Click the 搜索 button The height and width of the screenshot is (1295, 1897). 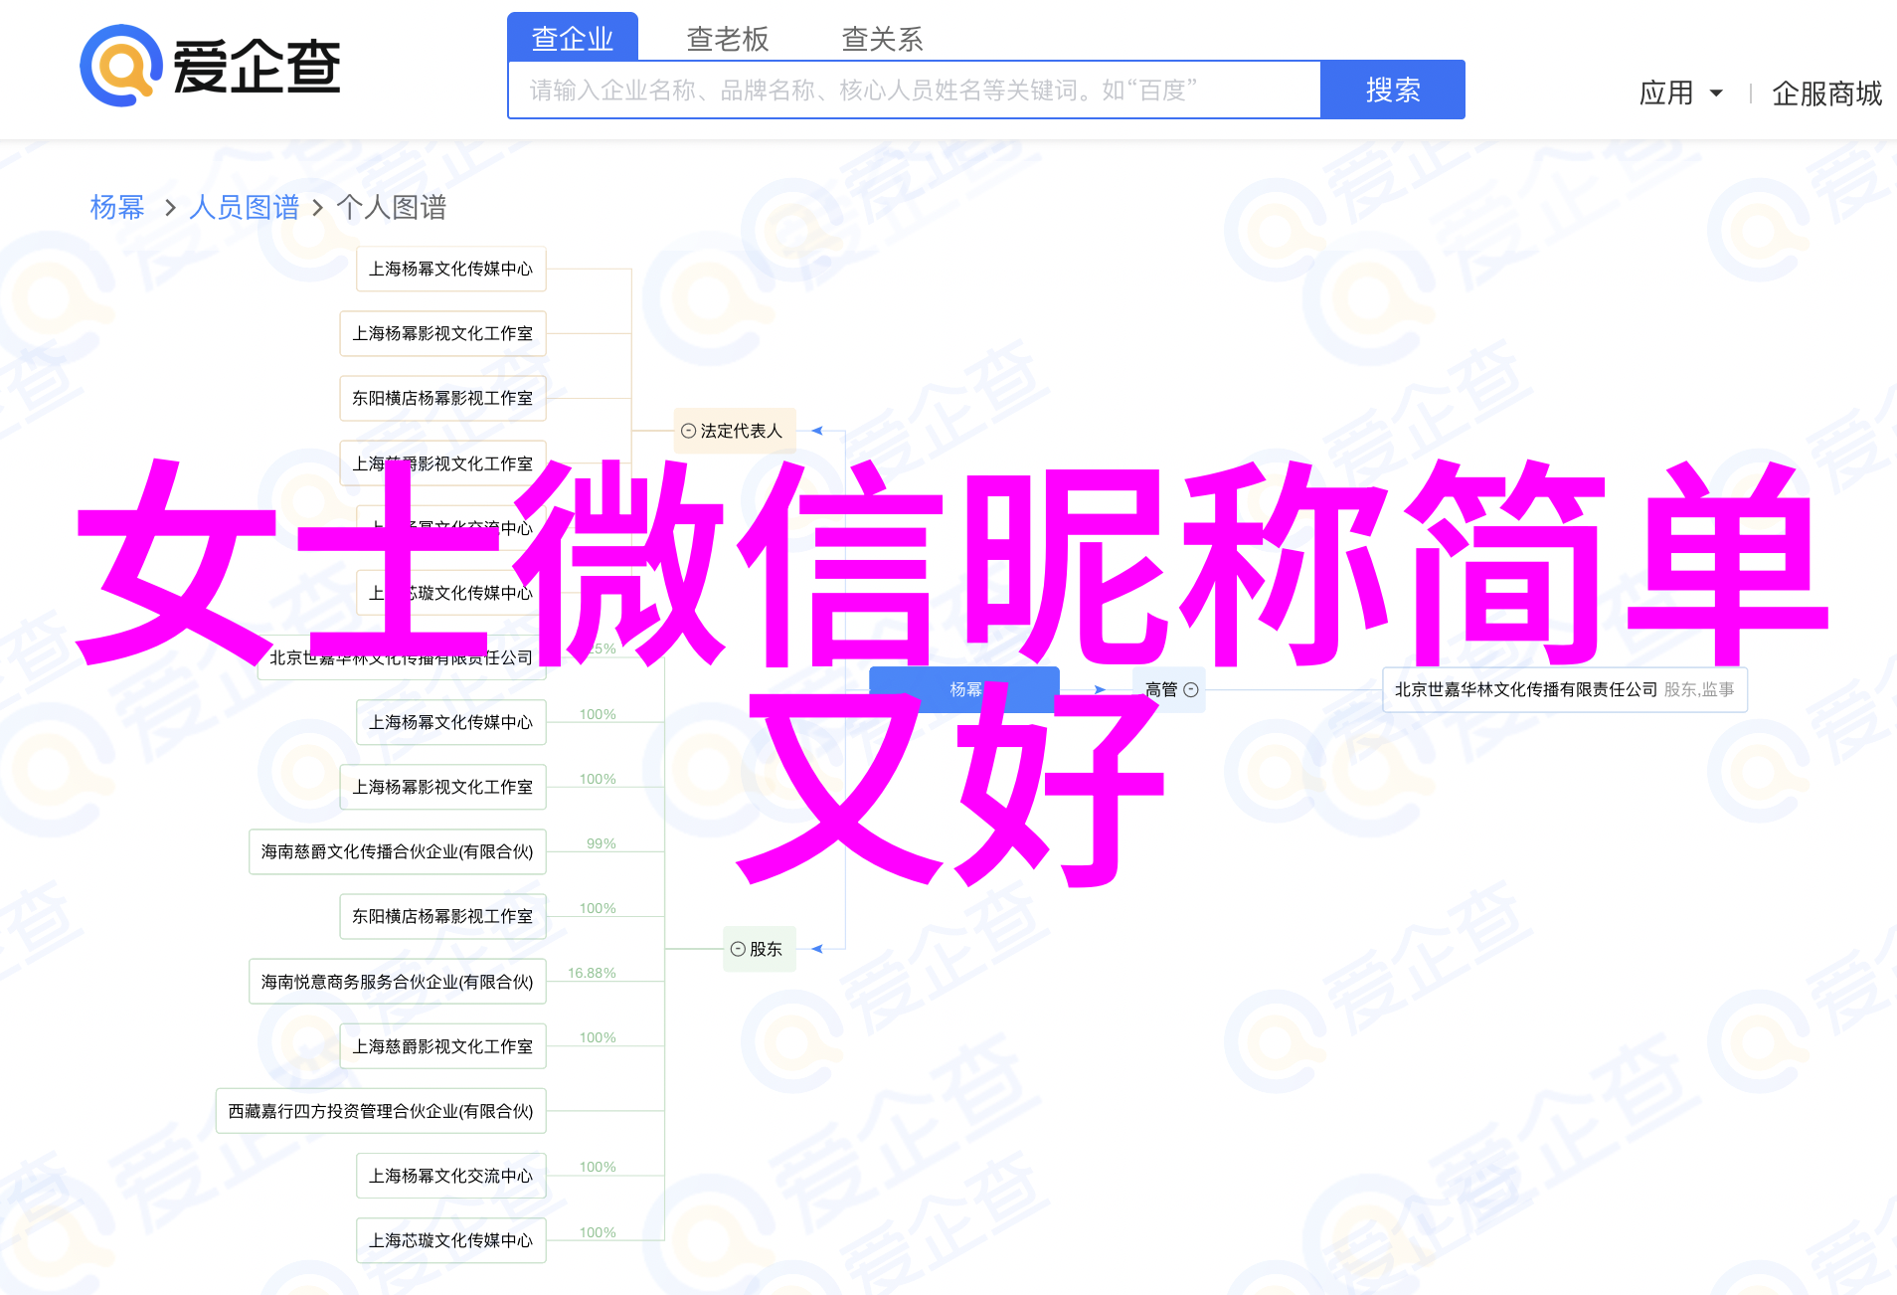pyautogui.click(x=1392, y=90)
